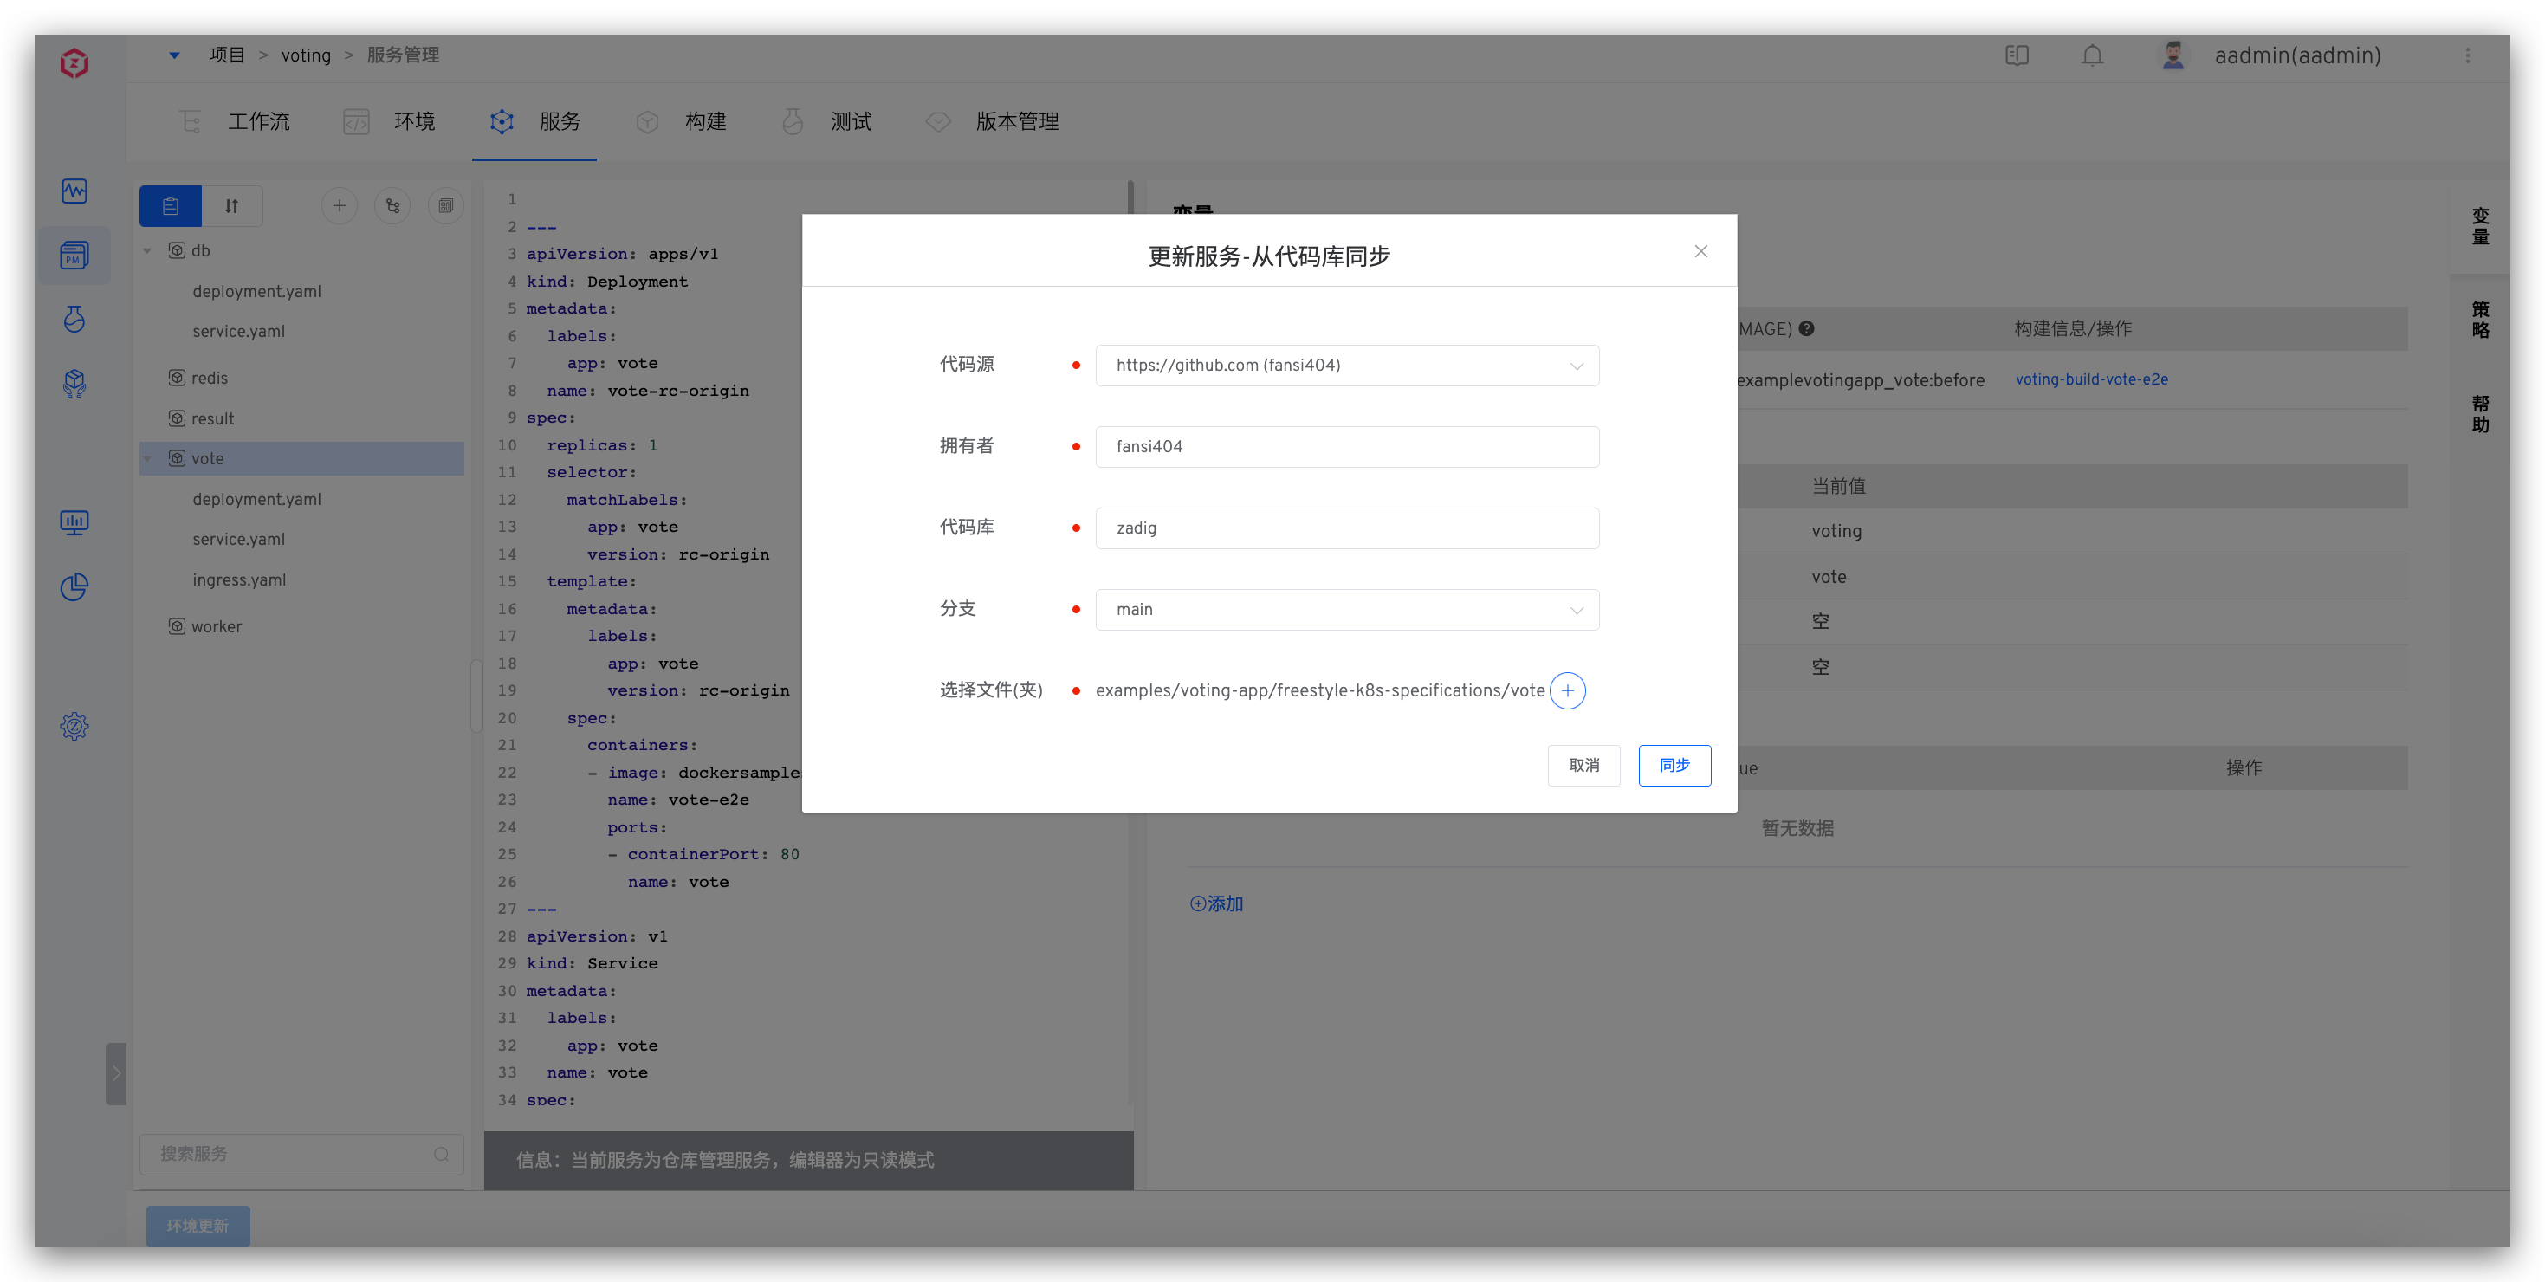Open the Zadig settings gear icon
The height and width of the screenshot is (1282, 2545).
(x=74, y=726)
